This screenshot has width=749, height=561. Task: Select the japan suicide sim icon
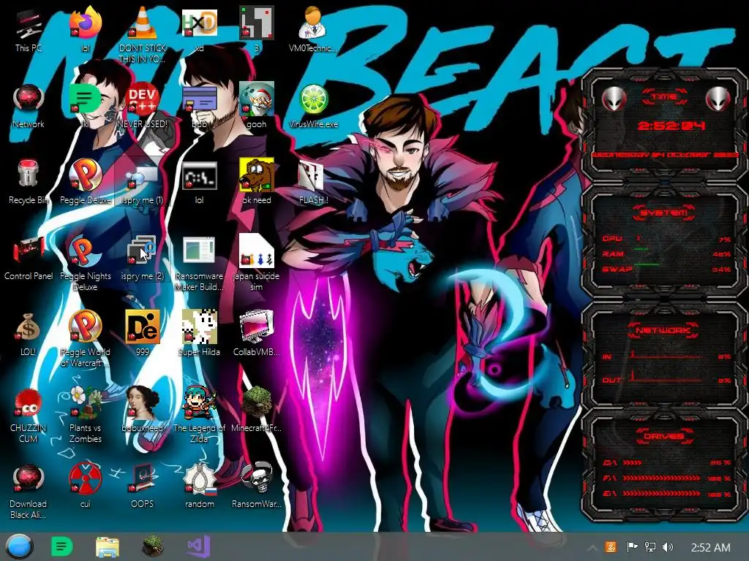point(257,250)
